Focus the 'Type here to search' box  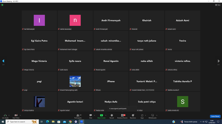pyautogui.click(x=22, y=122)
